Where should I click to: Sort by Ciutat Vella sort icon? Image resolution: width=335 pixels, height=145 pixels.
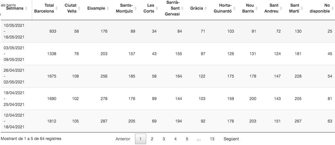click(x=79, y=8)
